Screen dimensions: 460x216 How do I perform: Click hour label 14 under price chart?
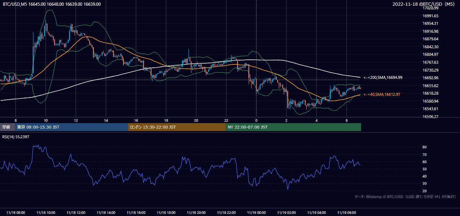[106, 120]
